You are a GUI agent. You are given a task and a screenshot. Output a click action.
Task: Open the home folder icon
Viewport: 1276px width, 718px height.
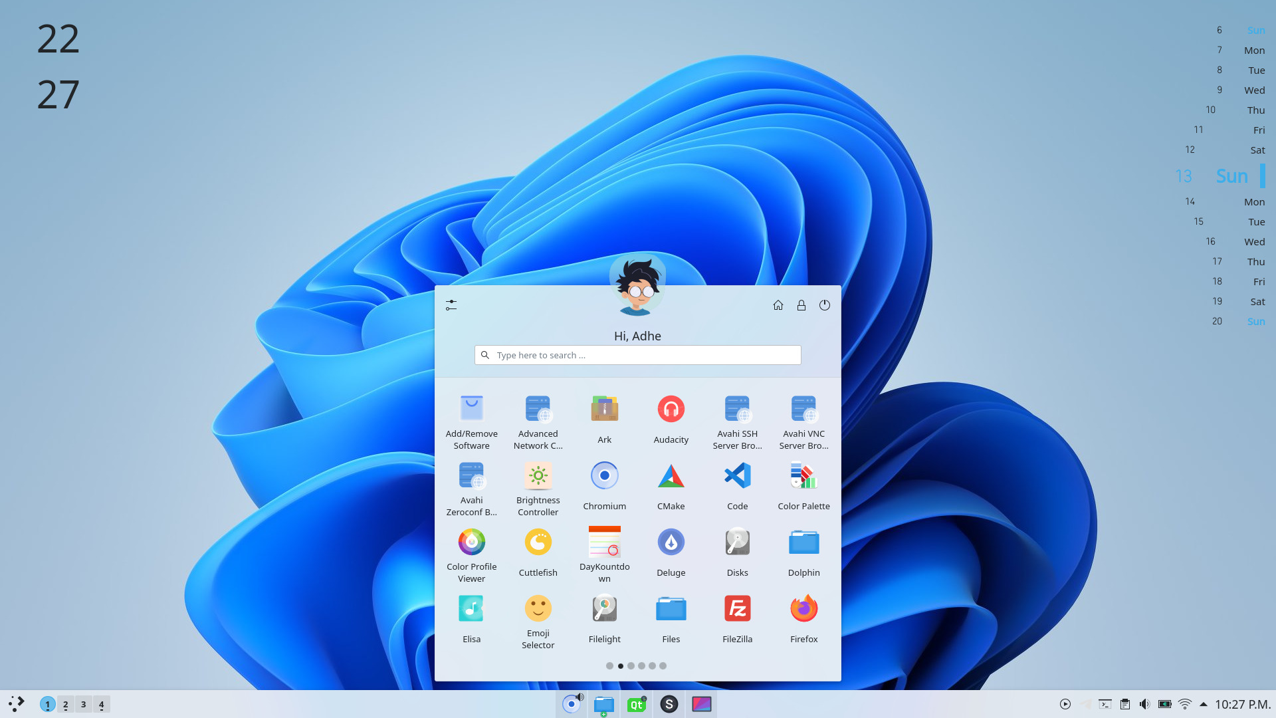[x=778, y=305]
